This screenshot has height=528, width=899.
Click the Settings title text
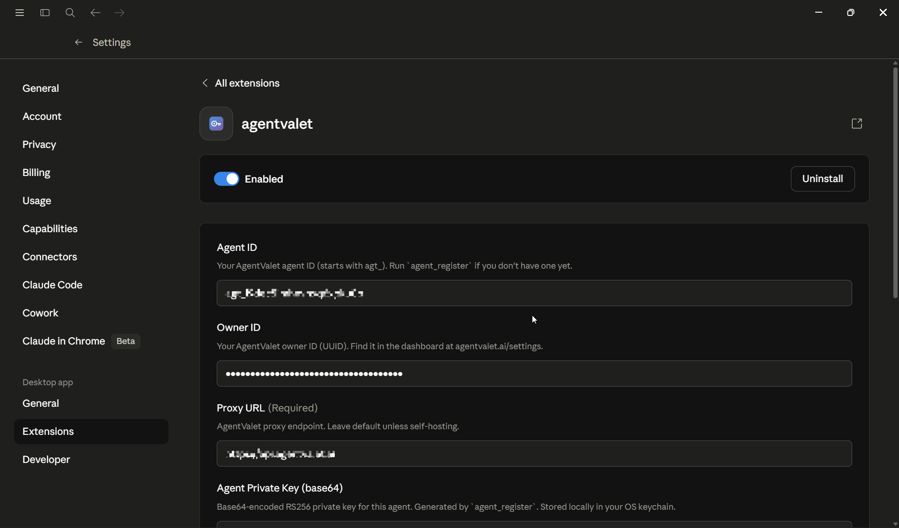[x=112, y=43]
